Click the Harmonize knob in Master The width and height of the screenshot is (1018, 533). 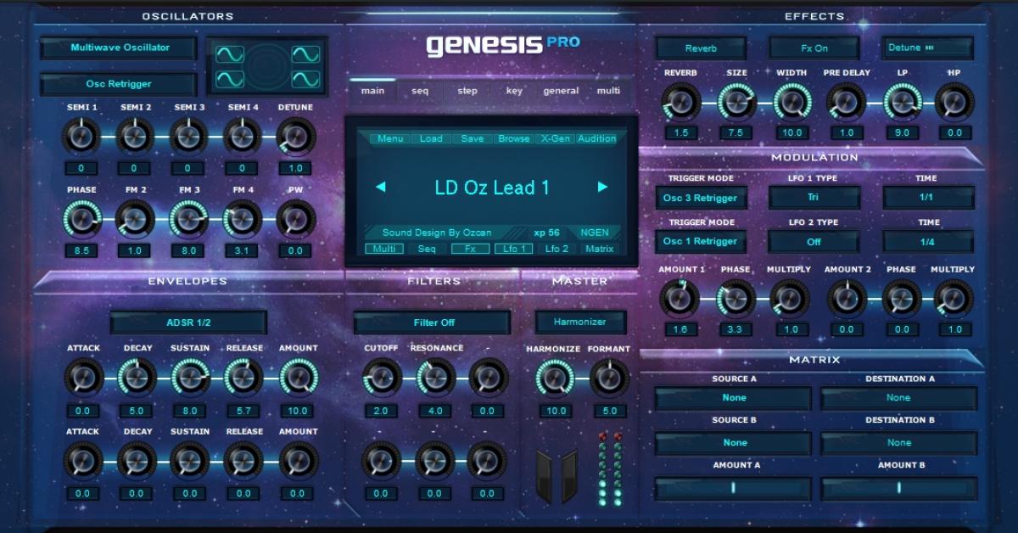tap(556, 378)
